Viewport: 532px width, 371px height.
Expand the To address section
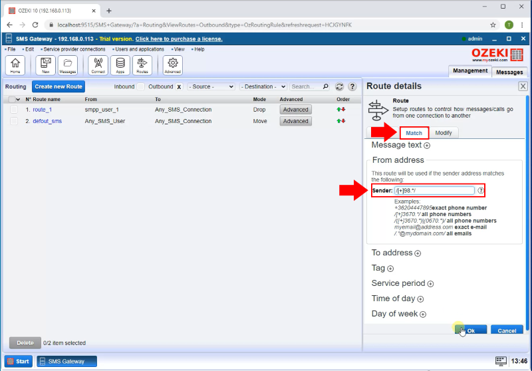pyautogui.click(x=418, y=253)
